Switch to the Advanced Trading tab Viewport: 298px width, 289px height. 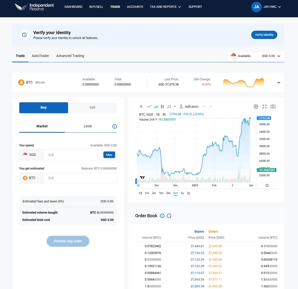coord(70,56)
